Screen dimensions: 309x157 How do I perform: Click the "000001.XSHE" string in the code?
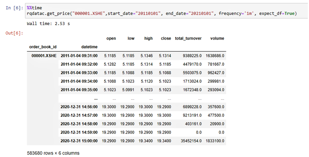click(89, 13)
